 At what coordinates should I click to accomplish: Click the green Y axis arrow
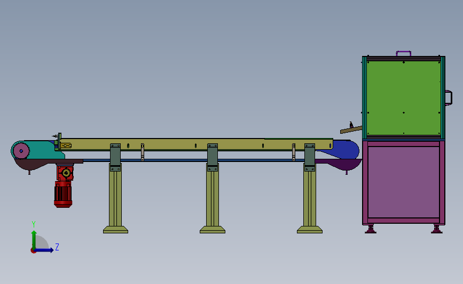coord(34,240)
